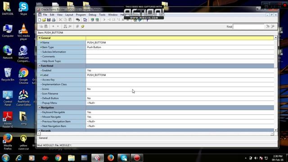The width and height of the screenshot is (288, 162).
Task: Click the Paste Properties palette icon
Action: pyautogui.click(x=46, y=27)
